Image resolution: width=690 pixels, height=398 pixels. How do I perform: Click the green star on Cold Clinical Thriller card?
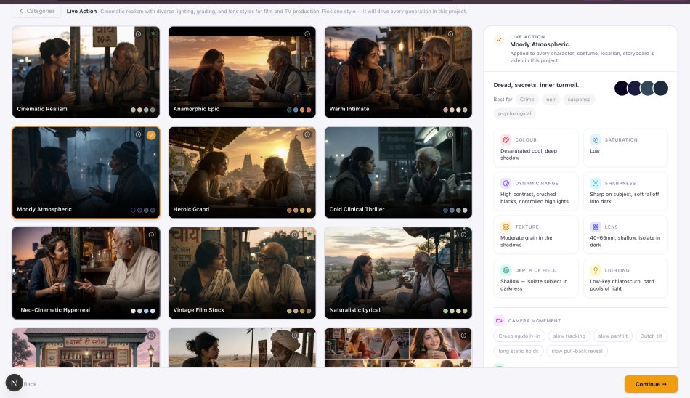(x=465, y=134)
